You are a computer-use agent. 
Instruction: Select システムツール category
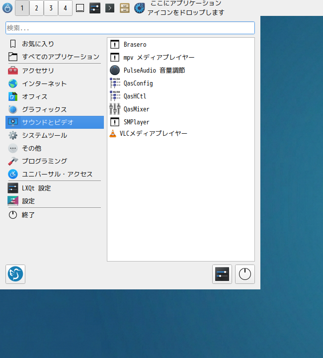(55, 135)
